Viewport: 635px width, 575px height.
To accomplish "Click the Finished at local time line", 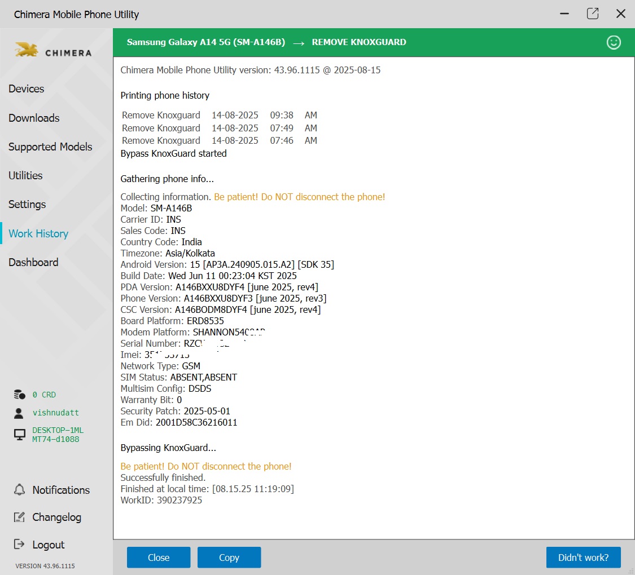I will point(207,488).
